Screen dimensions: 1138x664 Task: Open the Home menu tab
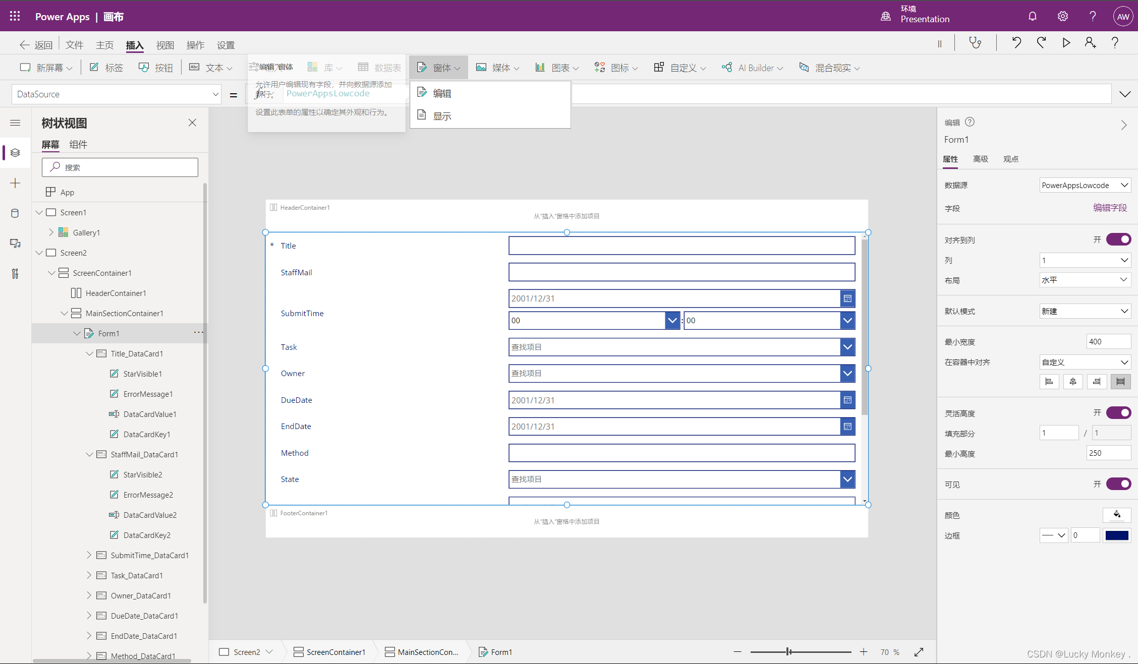tap(105, 45)
